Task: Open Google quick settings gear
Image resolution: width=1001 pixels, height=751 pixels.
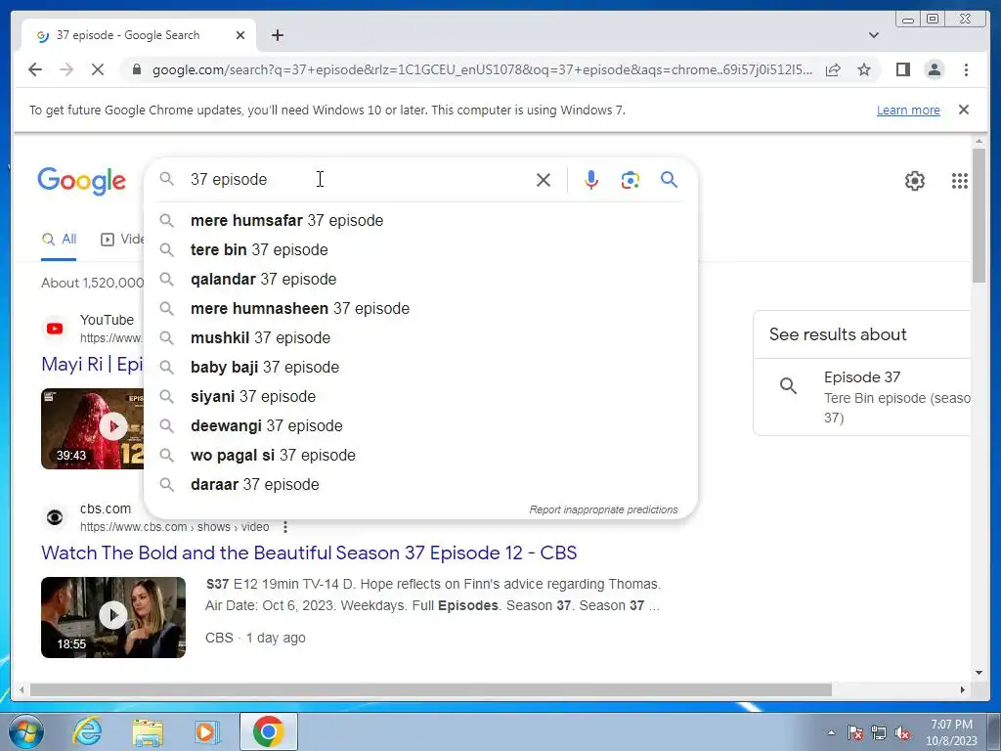Action: click(915, 181)
